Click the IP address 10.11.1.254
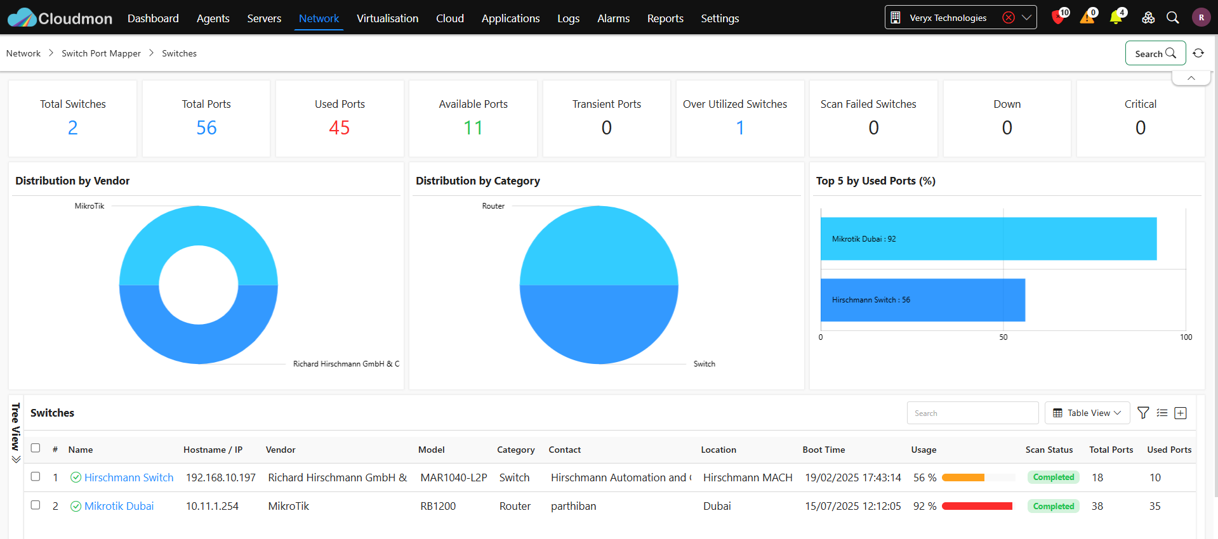Viewport: 1218px width, 539px height. click(212, 506)
